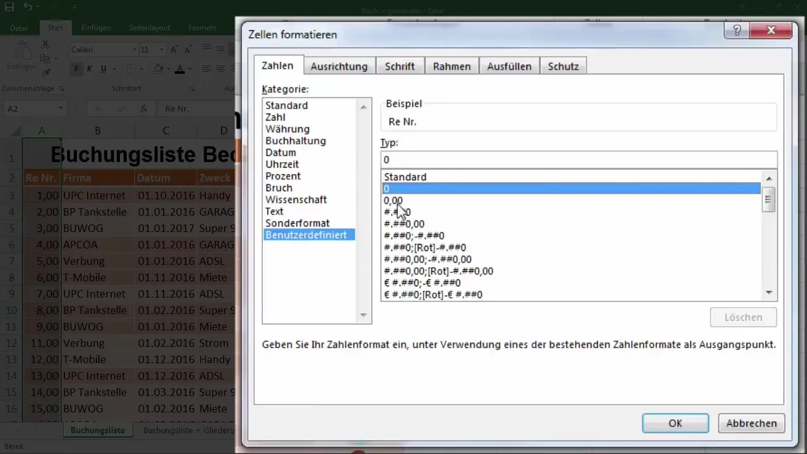This screenshot has width=807, height=454.
Task: Click the Format Painter brush icon
Action: tap(45, 72)
